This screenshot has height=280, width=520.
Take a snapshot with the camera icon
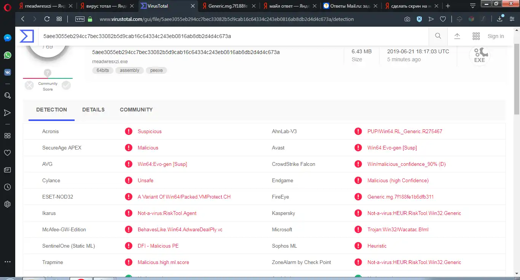tap(407, 19)
